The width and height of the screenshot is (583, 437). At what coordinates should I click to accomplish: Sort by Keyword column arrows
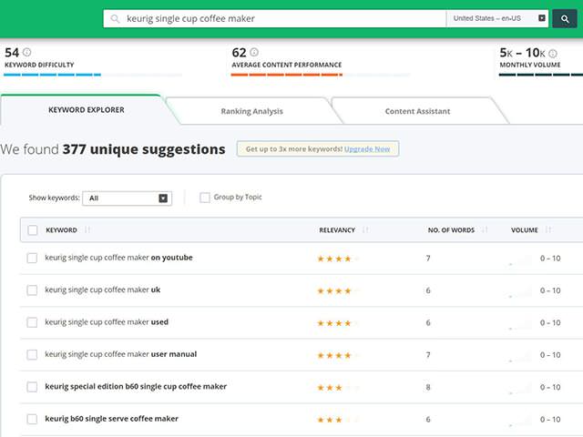click(87, 230)
